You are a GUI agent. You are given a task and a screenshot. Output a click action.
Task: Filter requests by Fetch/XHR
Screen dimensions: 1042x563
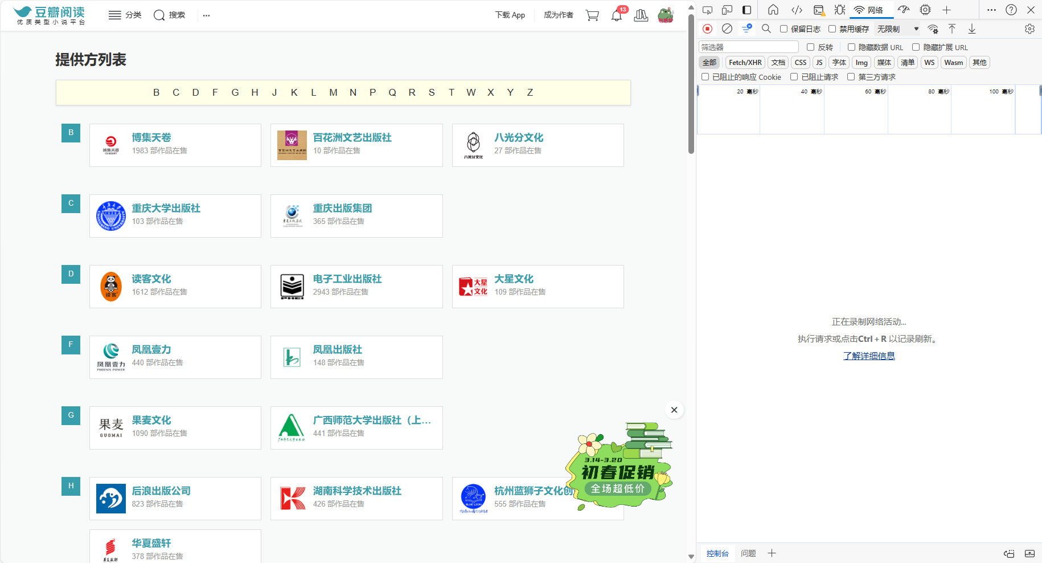click(745, 63)
